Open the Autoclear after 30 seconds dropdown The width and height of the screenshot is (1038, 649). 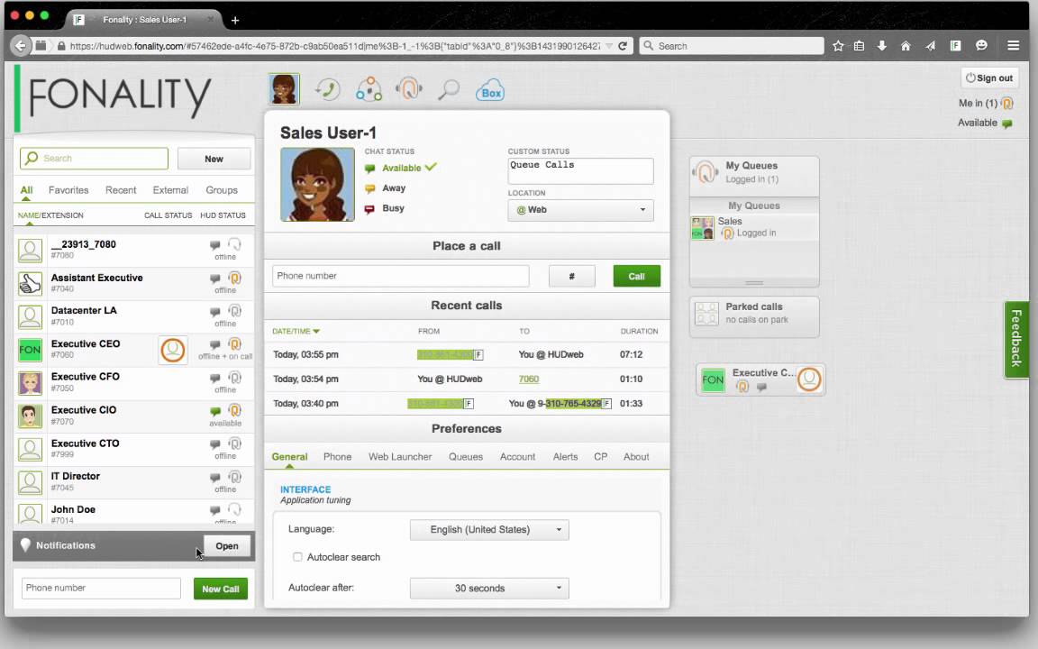[x=489, y=588]
